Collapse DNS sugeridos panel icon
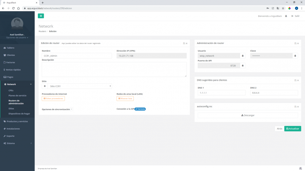Image resolution: width=305 pixels, height=171 pixels. click(295, 80)
